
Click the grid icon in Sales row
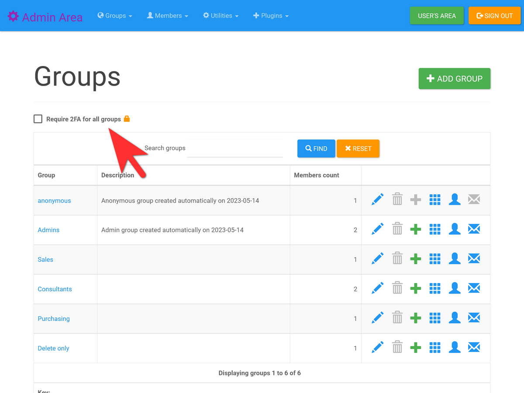[434, 259]
